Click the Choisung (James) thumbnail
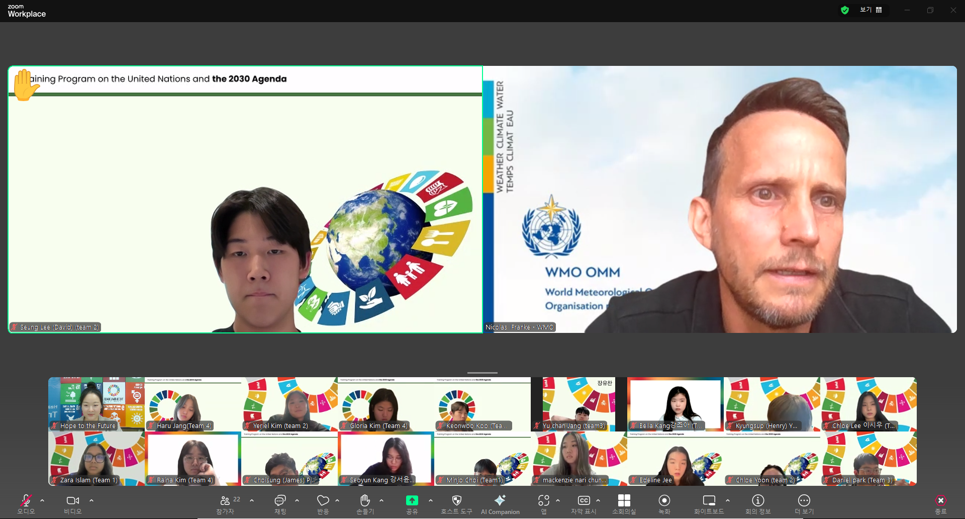 click(289, 459)
